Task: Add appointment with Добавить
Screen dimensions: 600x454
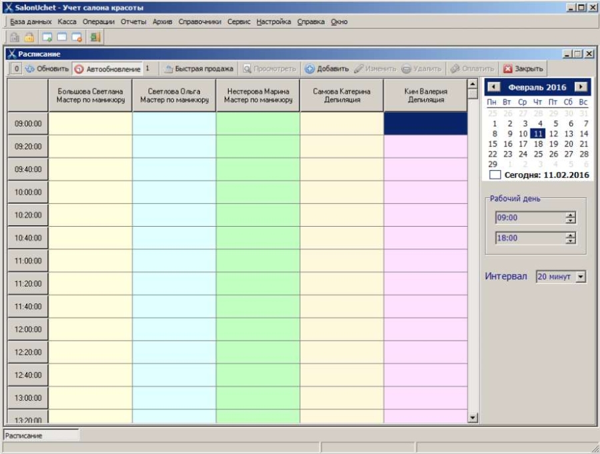Action: [x=327, y=69]
